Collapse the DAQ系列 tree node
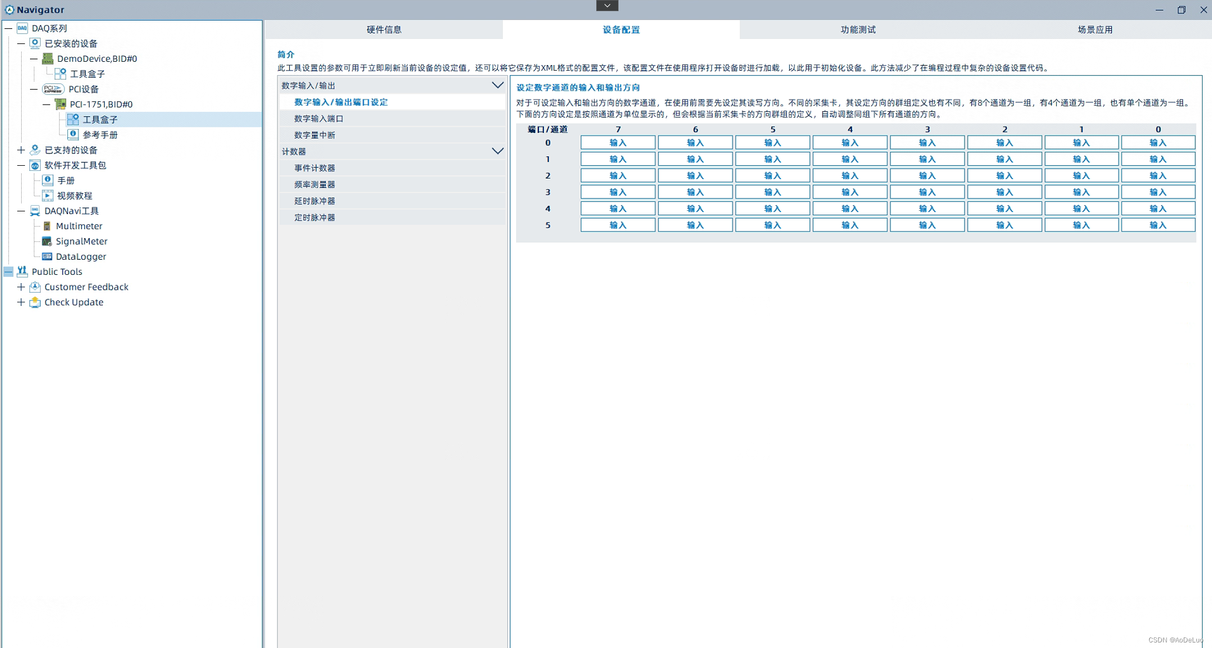This screenshot has height=648, width=1212. click(8, 28)
